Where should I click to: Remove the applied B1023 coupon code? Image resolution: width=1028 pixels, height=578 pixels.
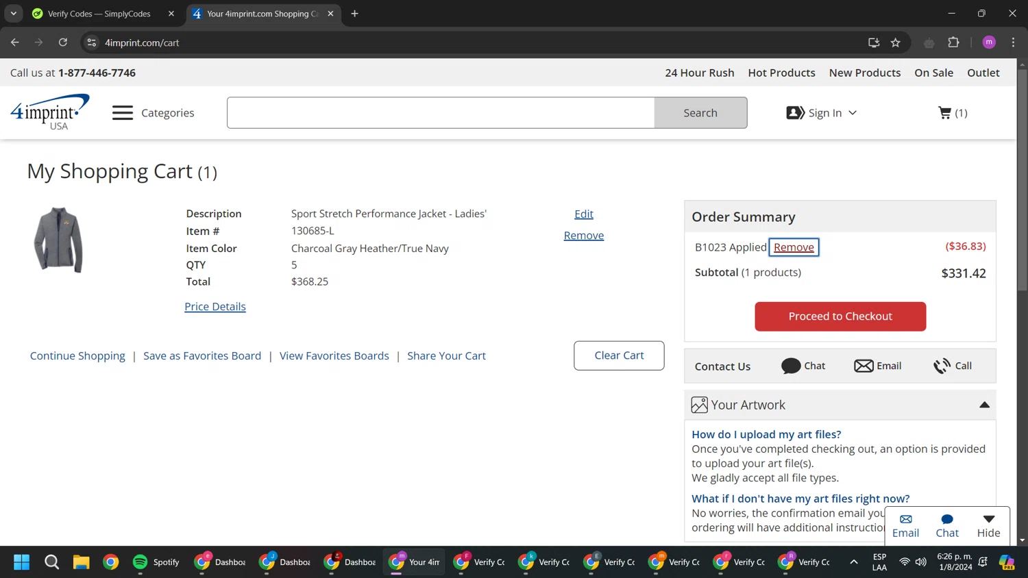click(794, 247)
